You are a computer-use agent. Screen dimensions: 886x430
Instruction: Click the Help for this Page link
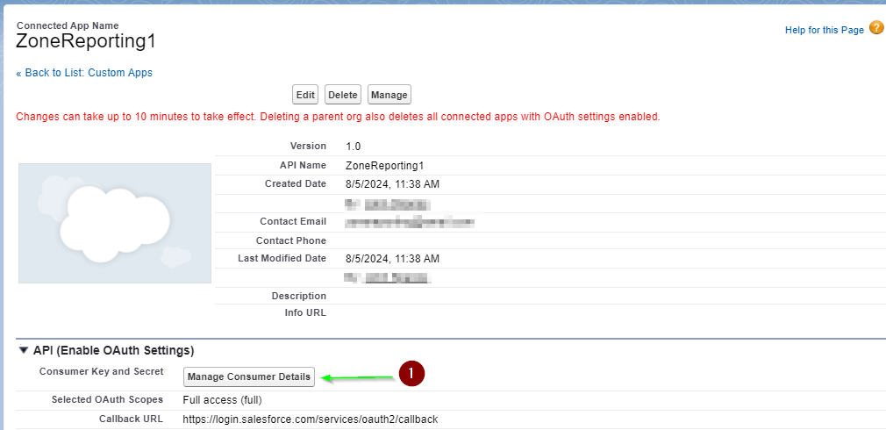pyautogui.click(x=825, y=30)
